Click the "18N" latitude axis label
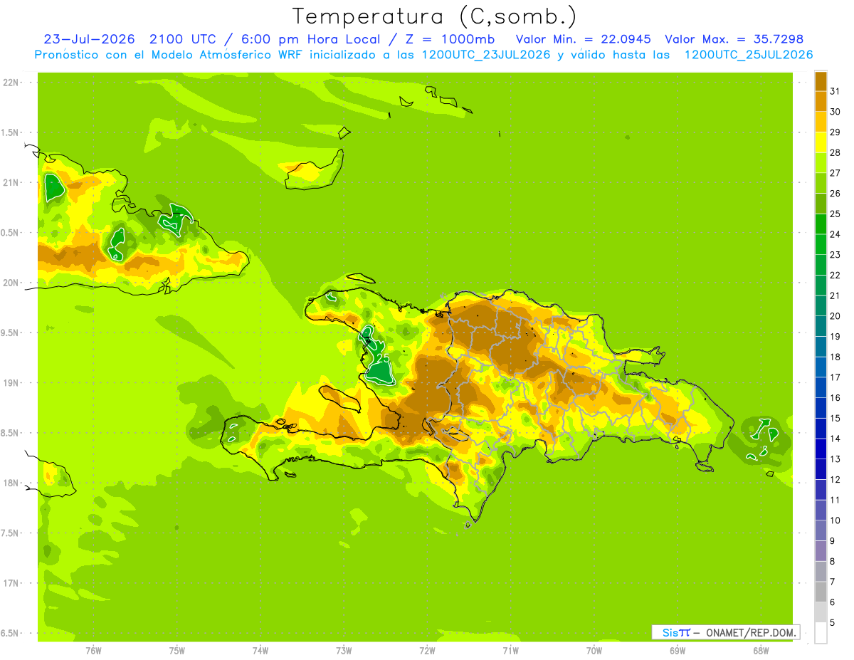 (x=10, y=483)
